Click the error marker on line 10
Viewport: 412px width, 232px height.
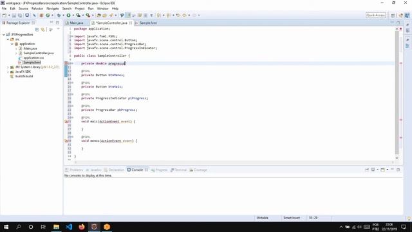(66, 63)
